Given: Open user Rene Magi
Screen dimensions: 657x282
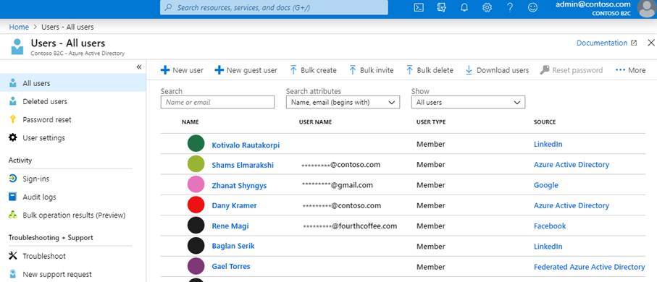Looking at the screenshot, I should (230, 226).
